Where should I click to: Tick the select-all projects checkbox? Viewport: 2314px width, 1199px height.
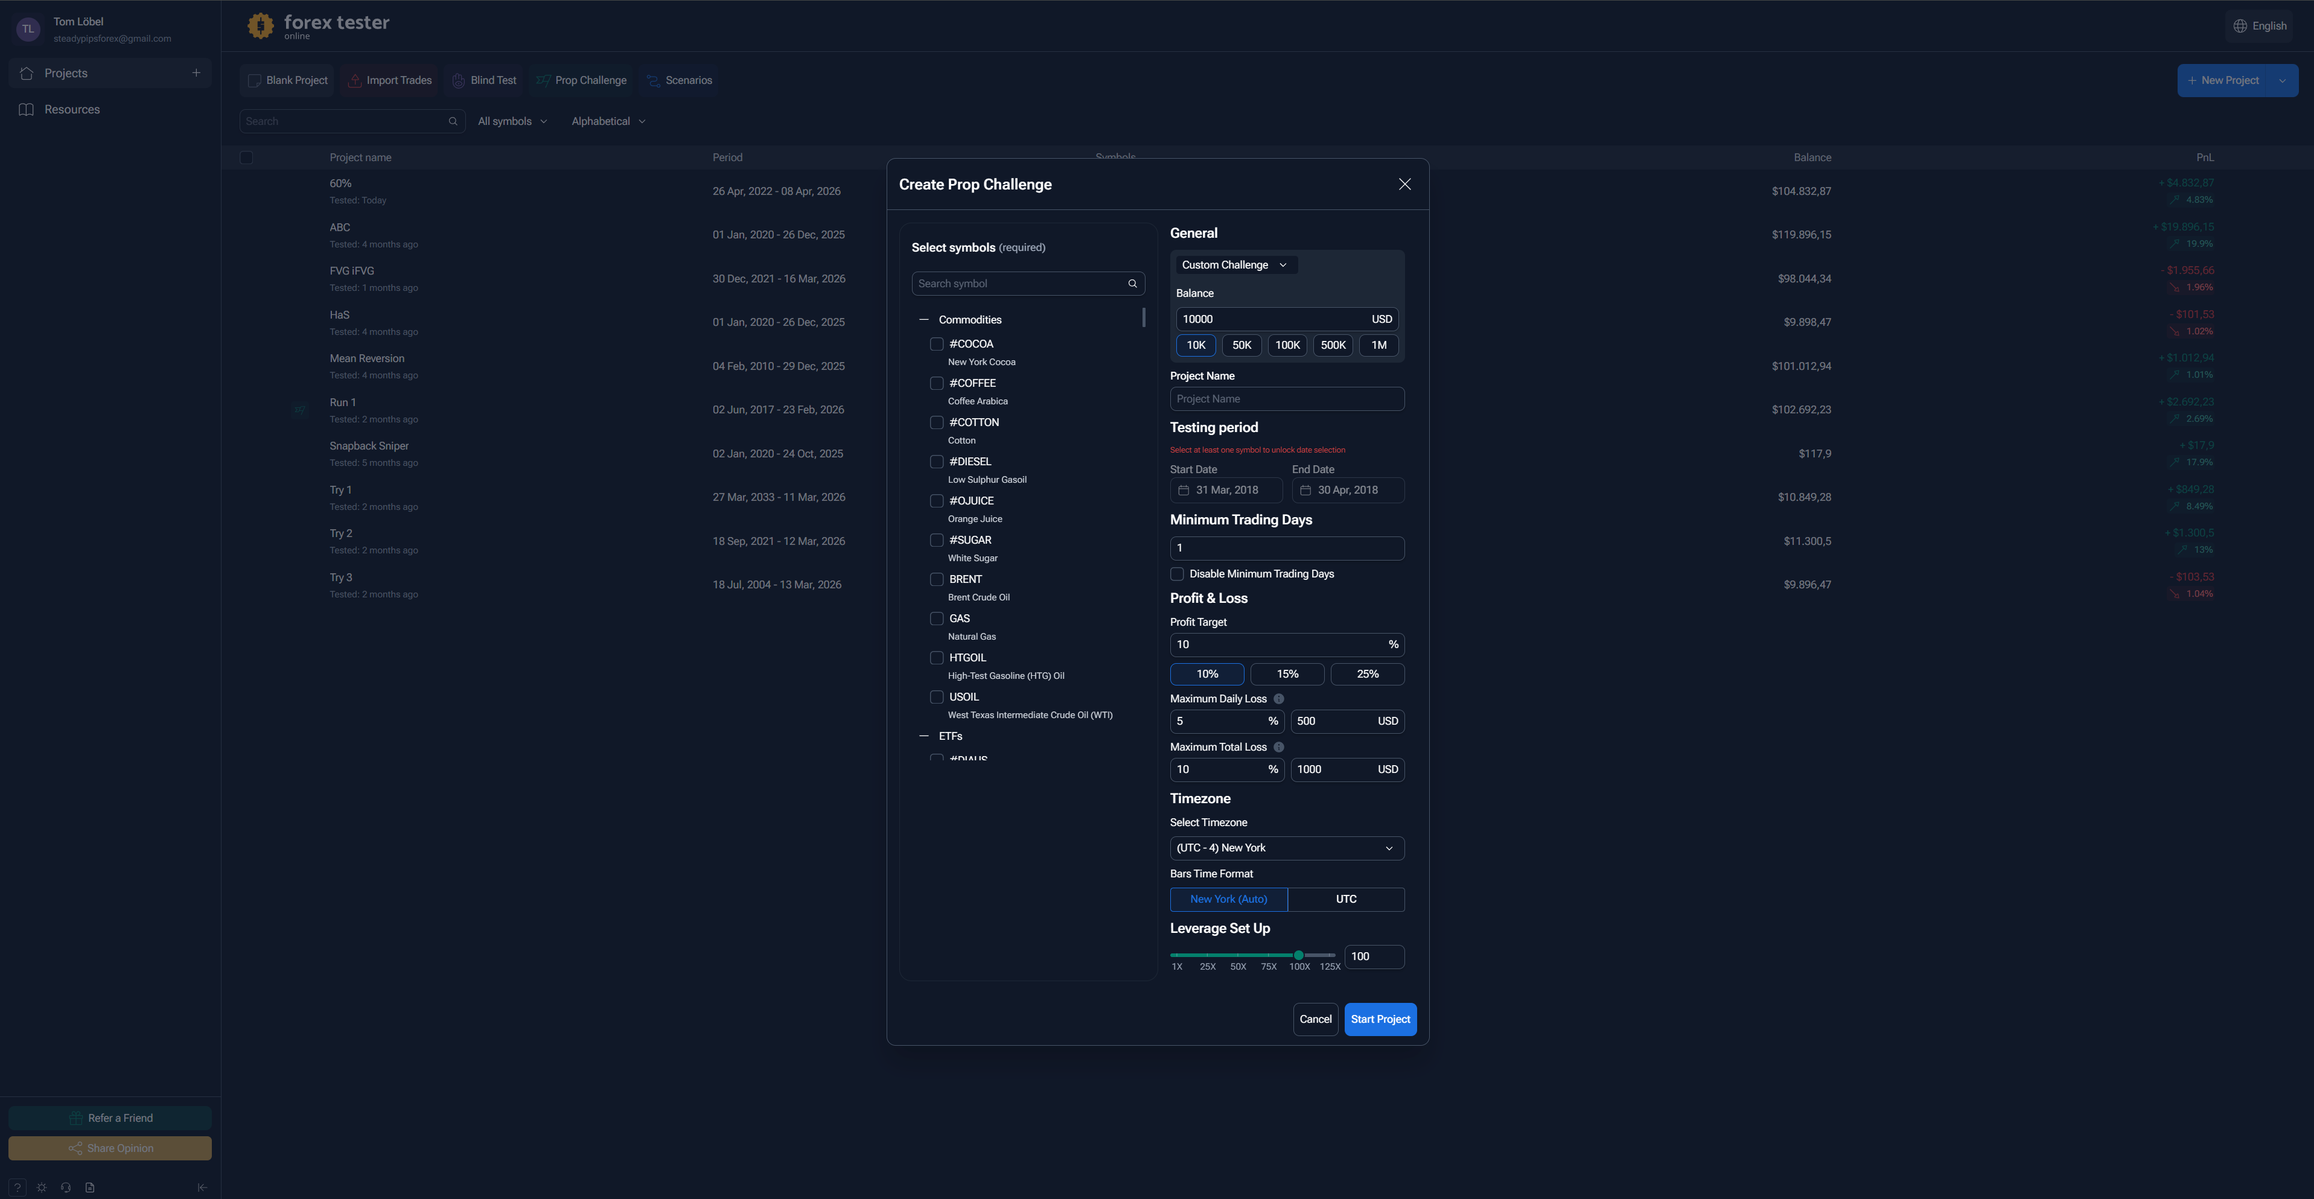(247, 158)
